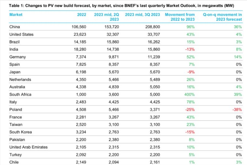Click Poland's red -38% value

coord(237,110)
